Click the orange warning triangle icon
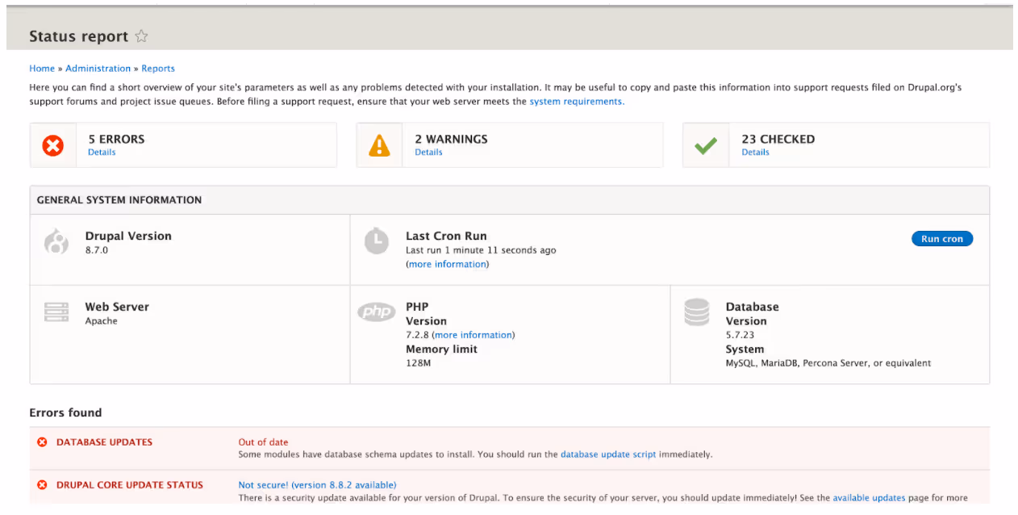This screenshot has height=515, width=1018. [x=379, y=145]
